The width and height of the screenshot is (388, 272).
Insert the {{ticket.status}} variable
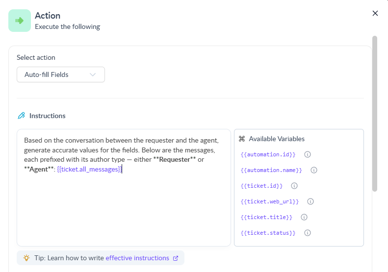[268, 233]
